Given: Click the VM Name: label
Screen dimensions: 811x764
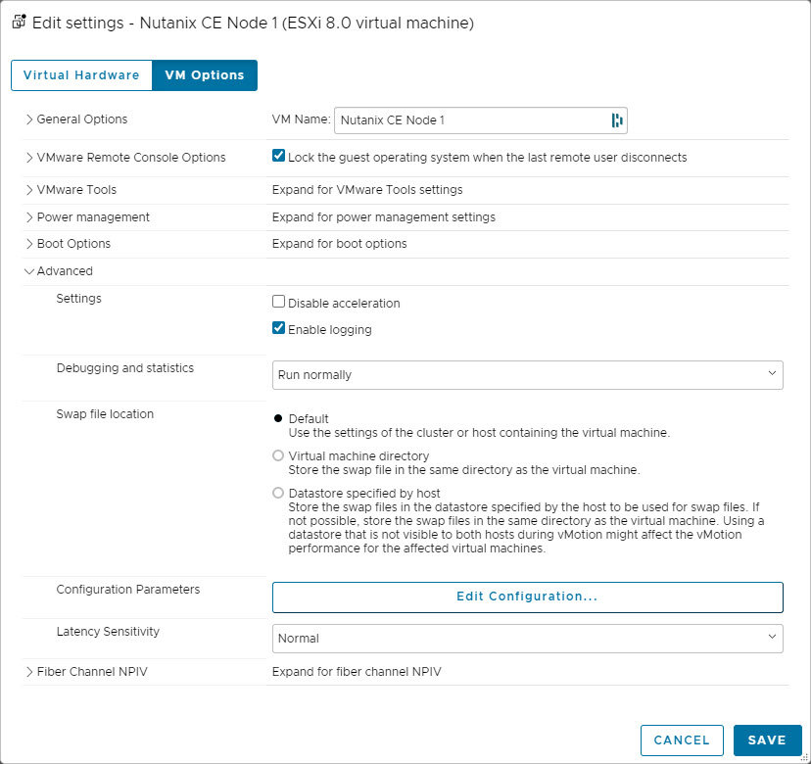Looking at the screenshot, I should [x=301, y=119].
